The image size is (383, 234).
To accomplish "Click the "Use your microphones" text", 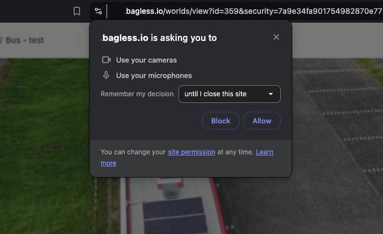I will pos(154,75).
